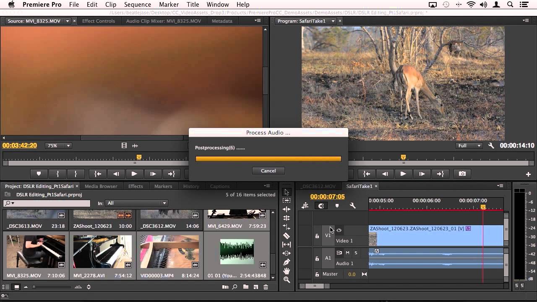Step forward one frame in Program monitor
Viewport: 537px width, 302px height.
point(422,174)
